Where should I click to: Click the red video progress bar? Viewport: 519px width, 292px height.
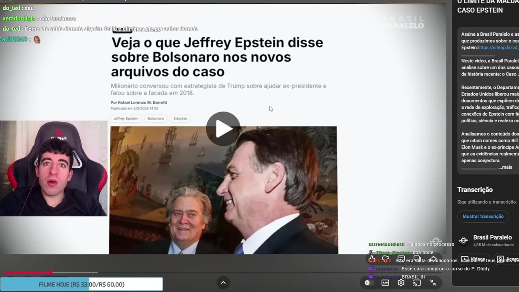(27, 273)
